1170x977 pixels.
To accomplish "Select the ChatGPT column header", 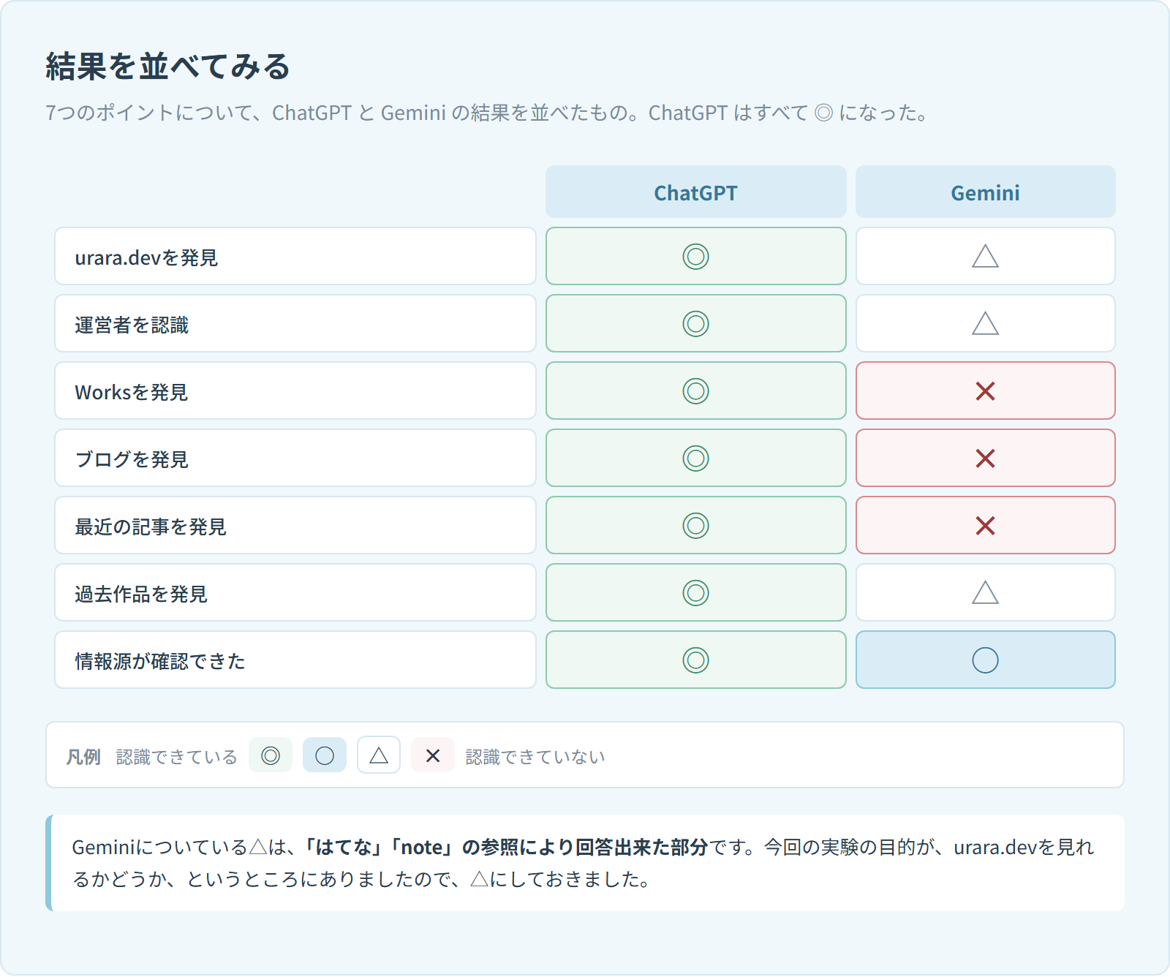I will (x=695, y=192).
